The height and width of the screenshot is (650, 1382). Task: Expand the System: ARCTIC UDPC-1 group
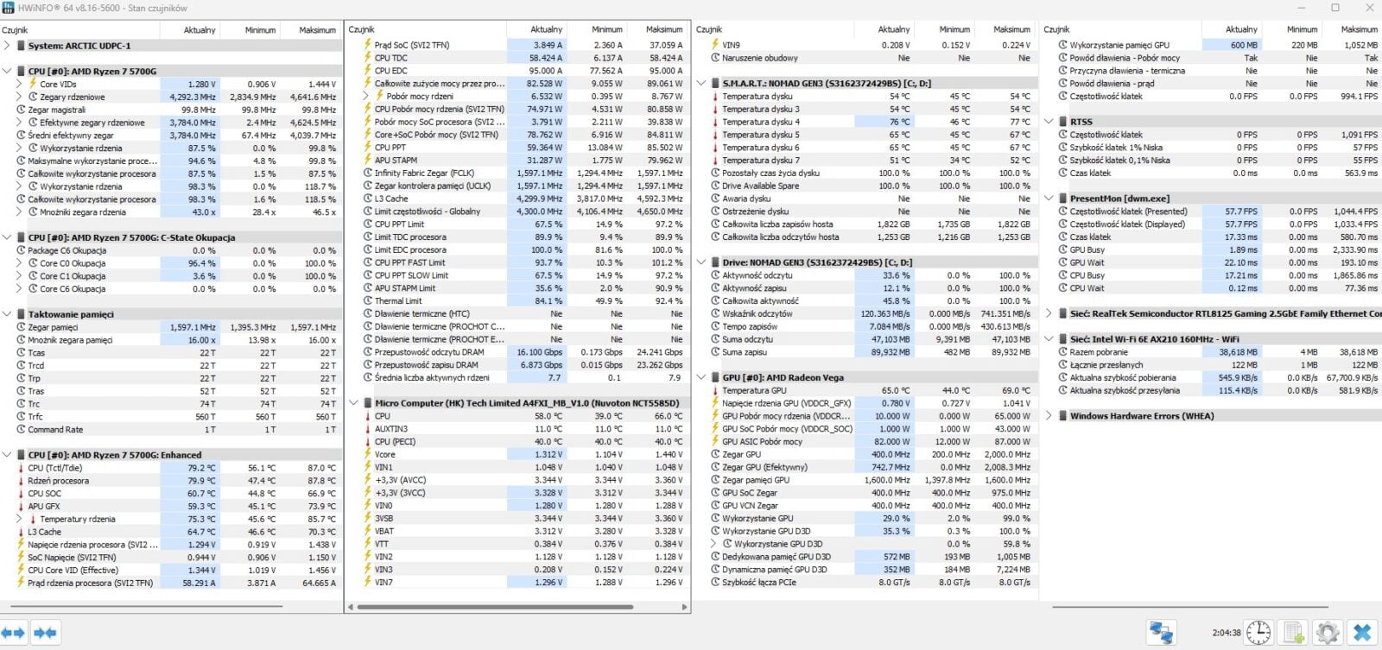pyautogui.click(x=8, y=46)
